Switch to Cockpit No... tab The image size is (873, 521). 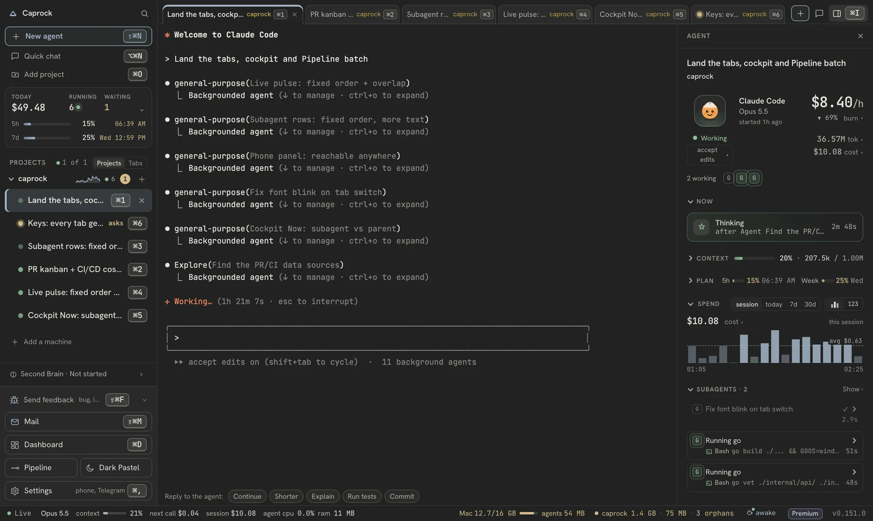point(642,14)
